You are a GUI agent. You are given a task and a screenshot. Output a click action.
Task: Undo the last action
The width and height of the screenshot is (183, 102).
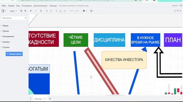click(31, 11)
